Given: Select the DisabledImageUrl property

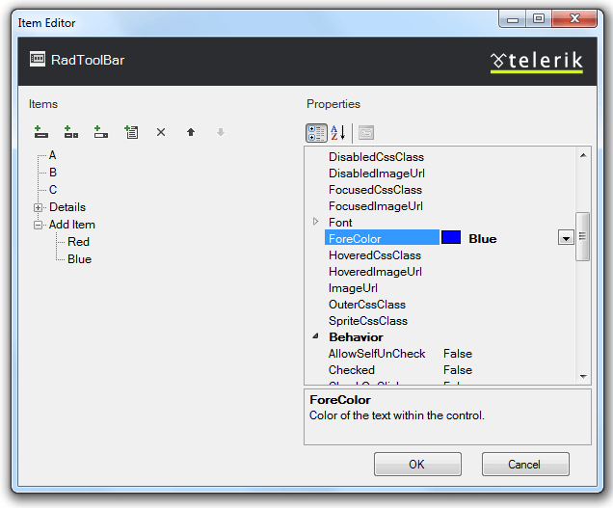Looking at the screenshot, I should [377, 174].
